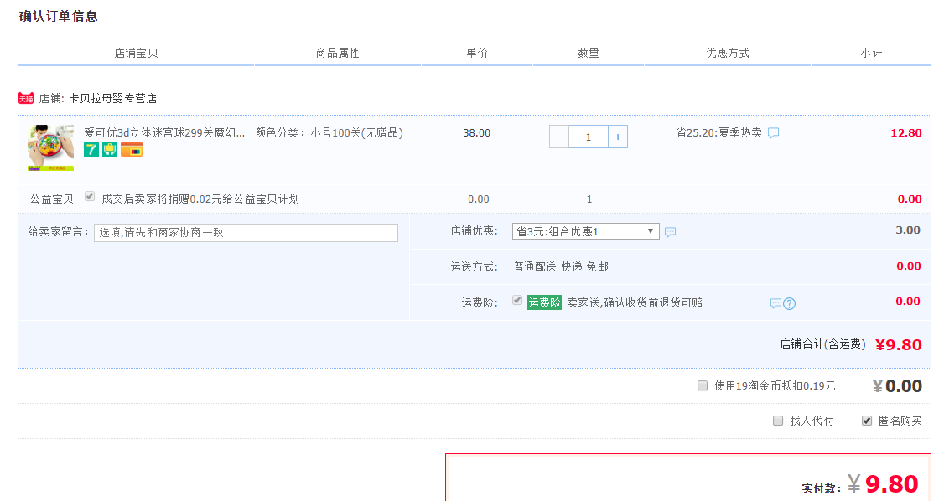Open the 卡贝拉母婴专营店 shop link
944x501 pixels.
(113, 99)
